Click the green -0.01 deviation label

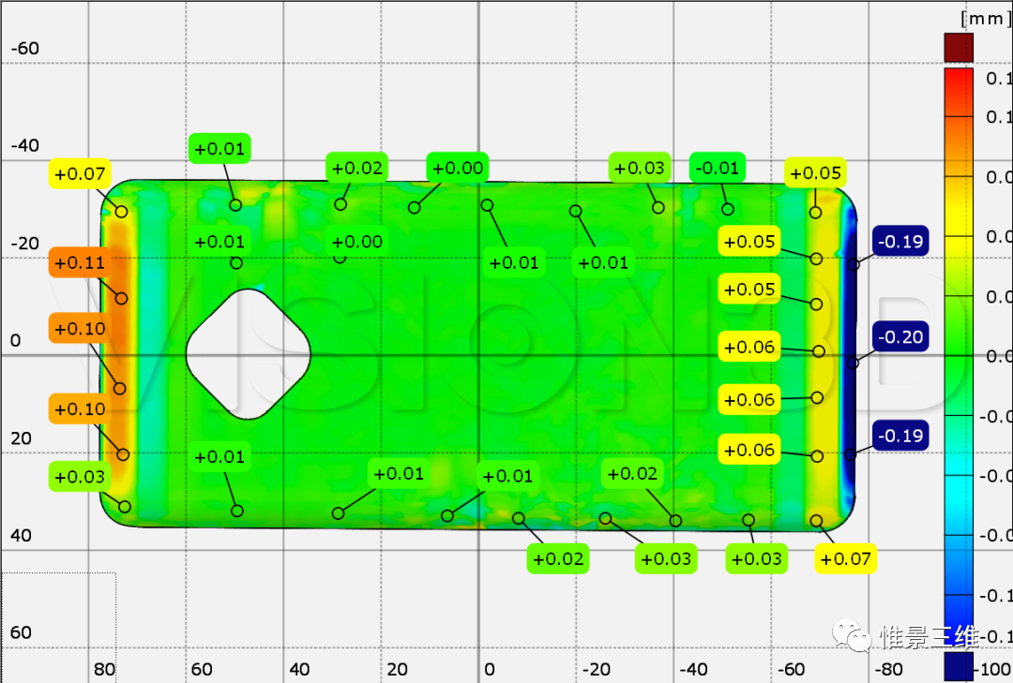pyautogui.click(x=718, y=168)
